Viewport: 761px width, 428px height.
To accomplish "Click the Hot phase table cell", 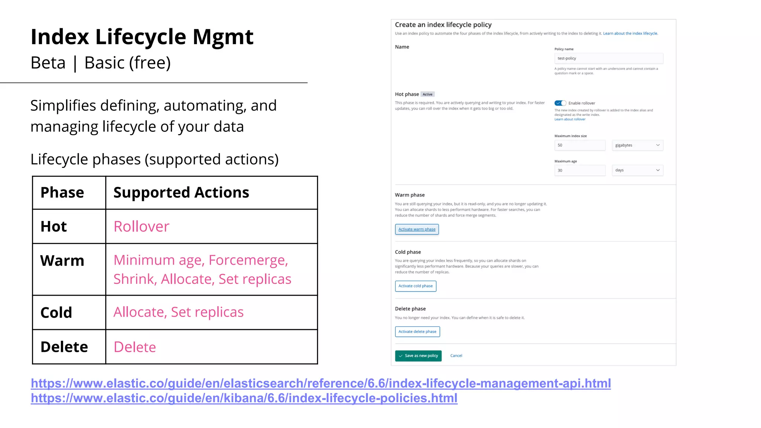I will click(69, 226).
